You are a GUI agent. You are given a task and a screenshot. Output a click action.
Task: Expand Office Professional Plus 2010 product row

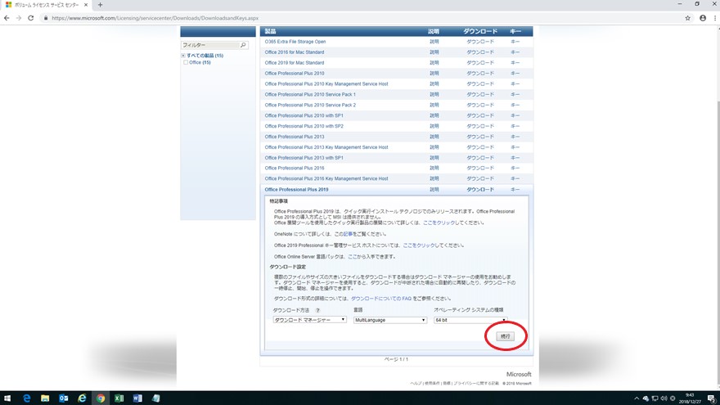point(295,73)
